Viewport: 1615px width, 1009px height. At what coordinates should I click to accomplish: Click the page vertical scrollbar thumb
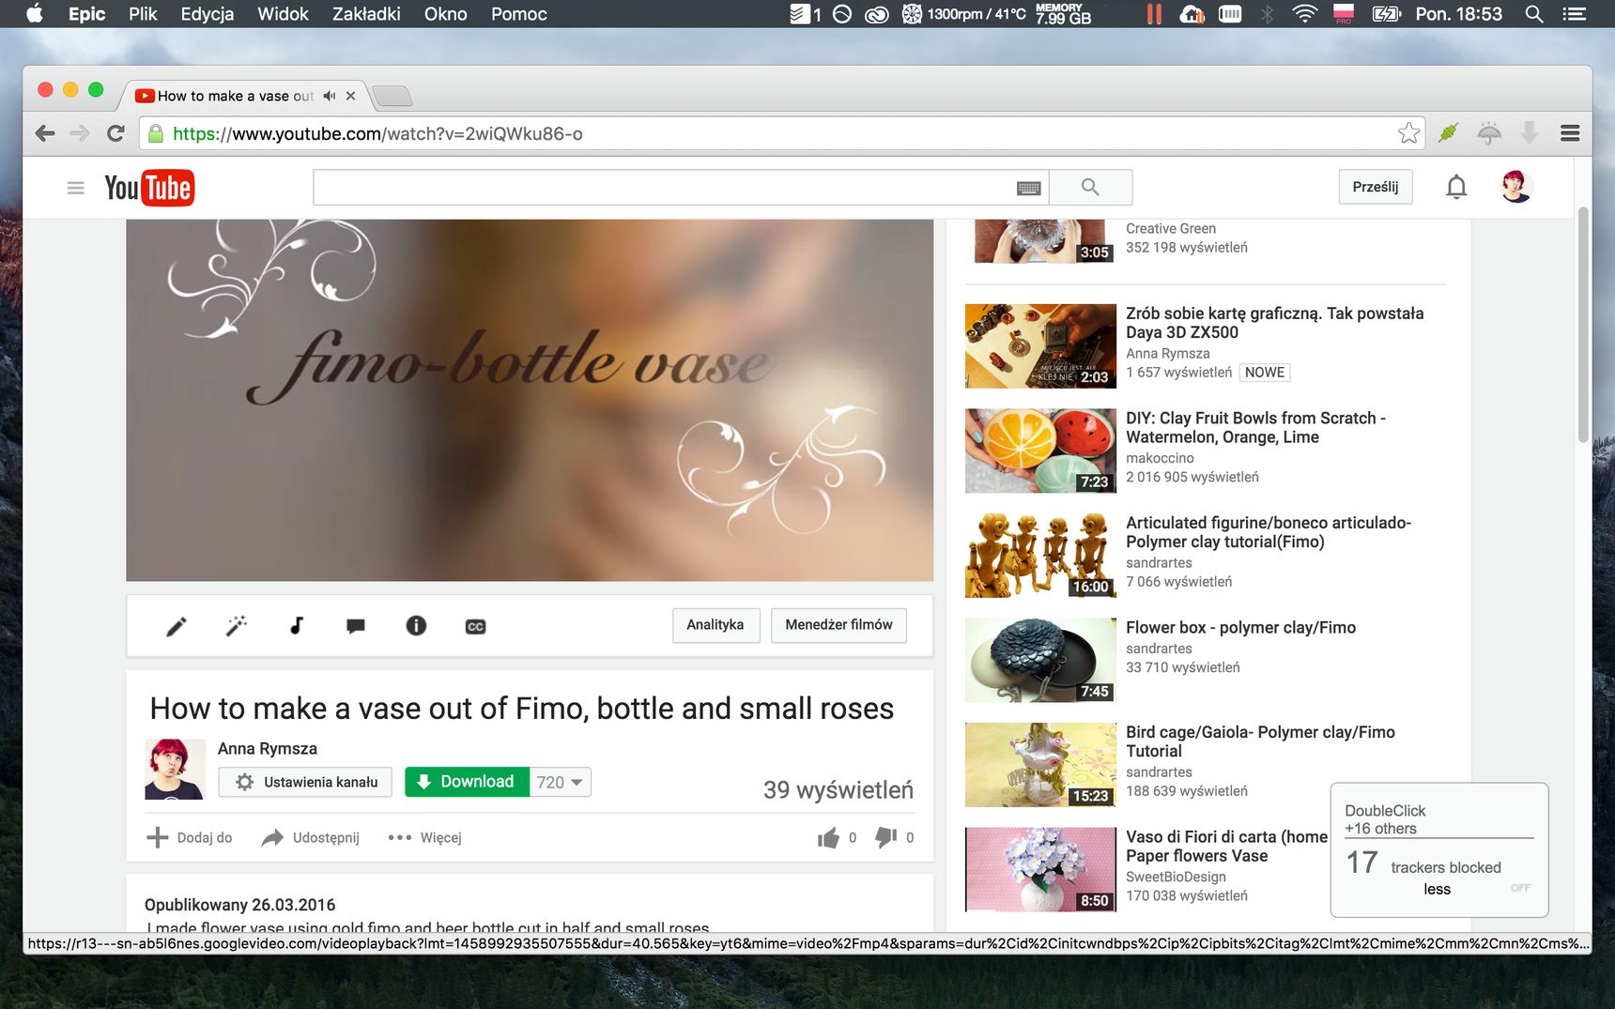coord(1583,325)
